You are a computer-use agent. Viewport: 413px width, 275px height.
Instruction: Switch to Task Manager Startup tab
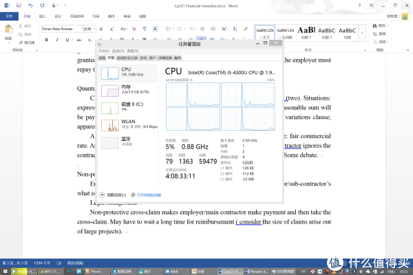pyautogui.click(x=143, y=58)
